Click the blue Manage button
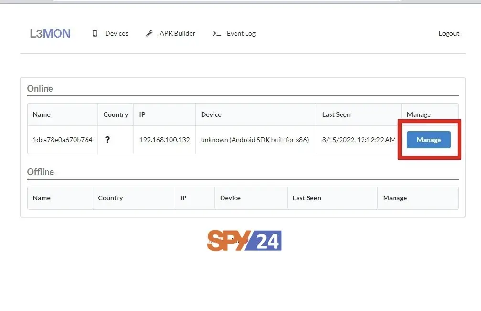The image size is (481, 311). (x=428, y=140)
